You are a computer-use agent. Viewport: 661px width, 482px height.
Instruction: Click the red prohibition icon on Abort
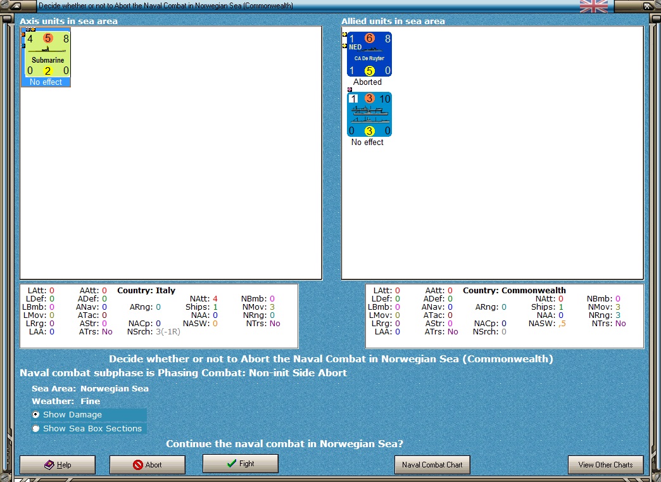point(137,465)
